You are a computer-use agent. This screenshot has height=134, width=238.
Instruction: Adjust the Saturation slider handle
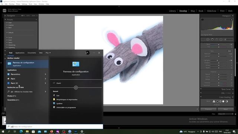(219, 85)
